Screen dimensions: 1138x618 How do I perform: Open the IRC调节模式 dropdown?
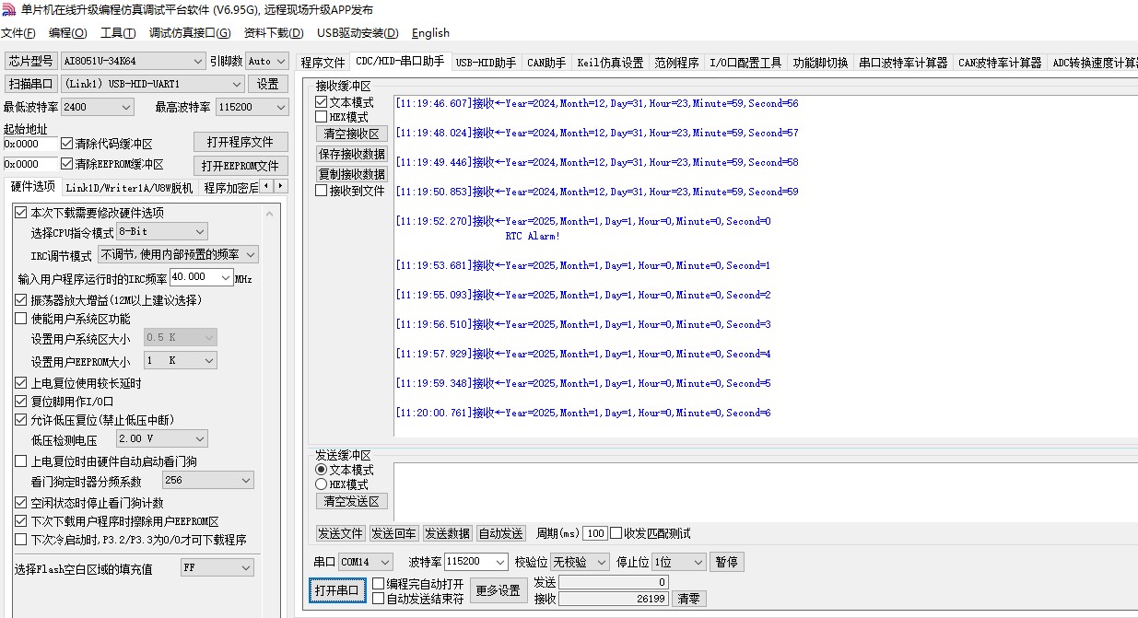pyautogui.click(x=178, y=254)
